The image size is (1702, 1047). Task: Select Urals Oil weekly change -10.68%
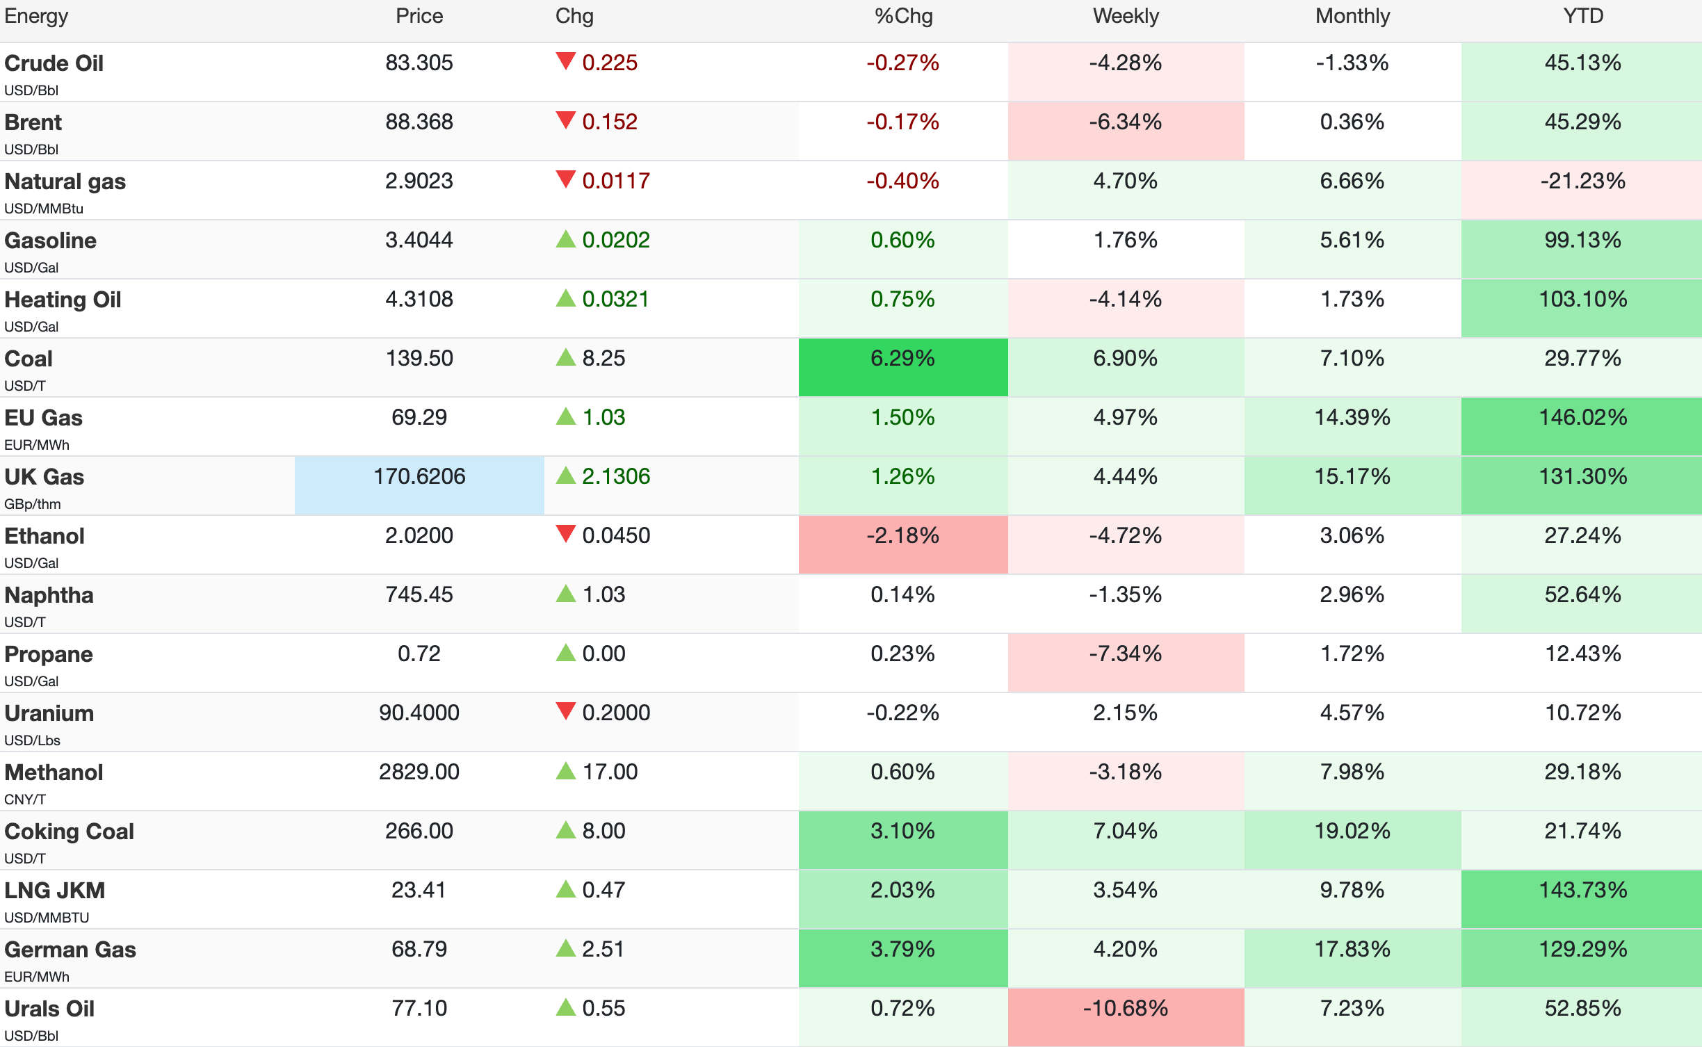pyautogui.click(x=1126, y=1018)
